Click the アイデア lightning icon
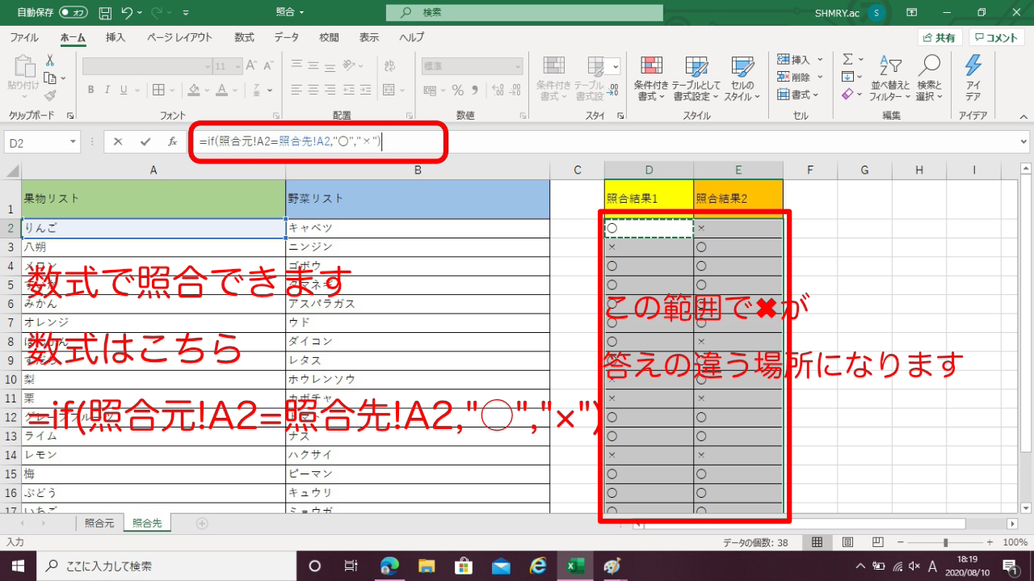This screenshot has height=581, width=1034. [x=973, y=78]
